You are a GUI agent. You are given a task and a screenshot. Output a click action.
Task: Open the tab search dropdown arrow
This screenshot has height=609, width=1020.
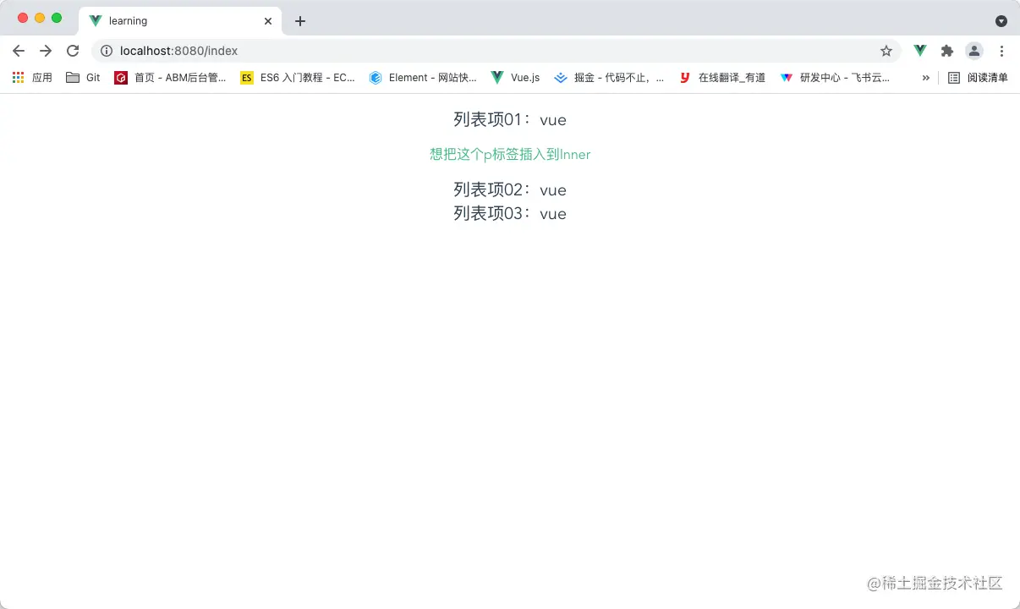(x=1001, y=21)
